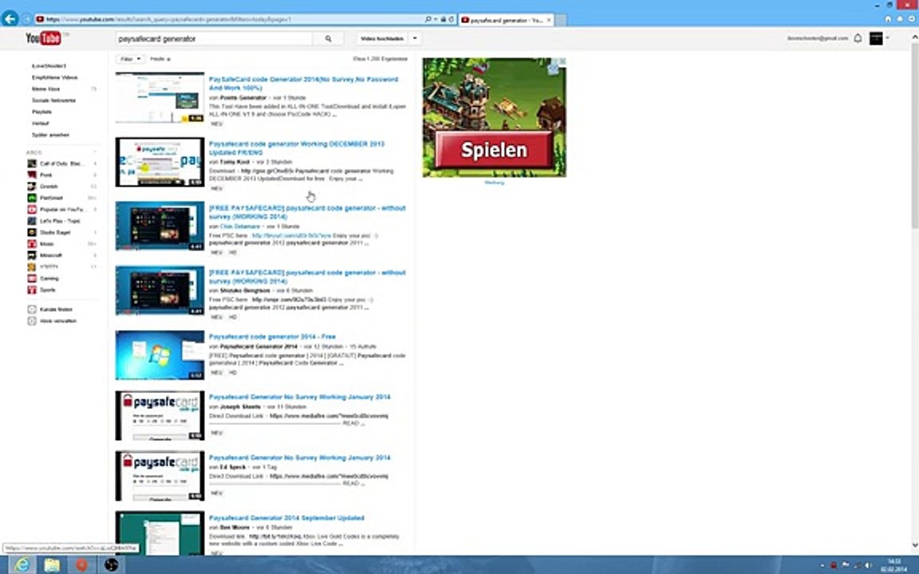Image resolution: width=919 pixels, height=574 pixels.
Task: Open the Internet Explorer favorites star
Action: 900,19
